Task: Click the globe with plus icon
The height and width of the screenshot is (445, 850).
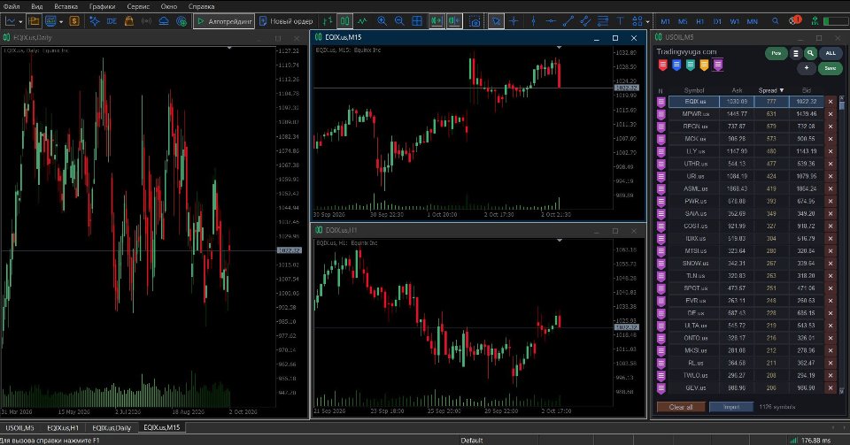Action: pos(182,21)
